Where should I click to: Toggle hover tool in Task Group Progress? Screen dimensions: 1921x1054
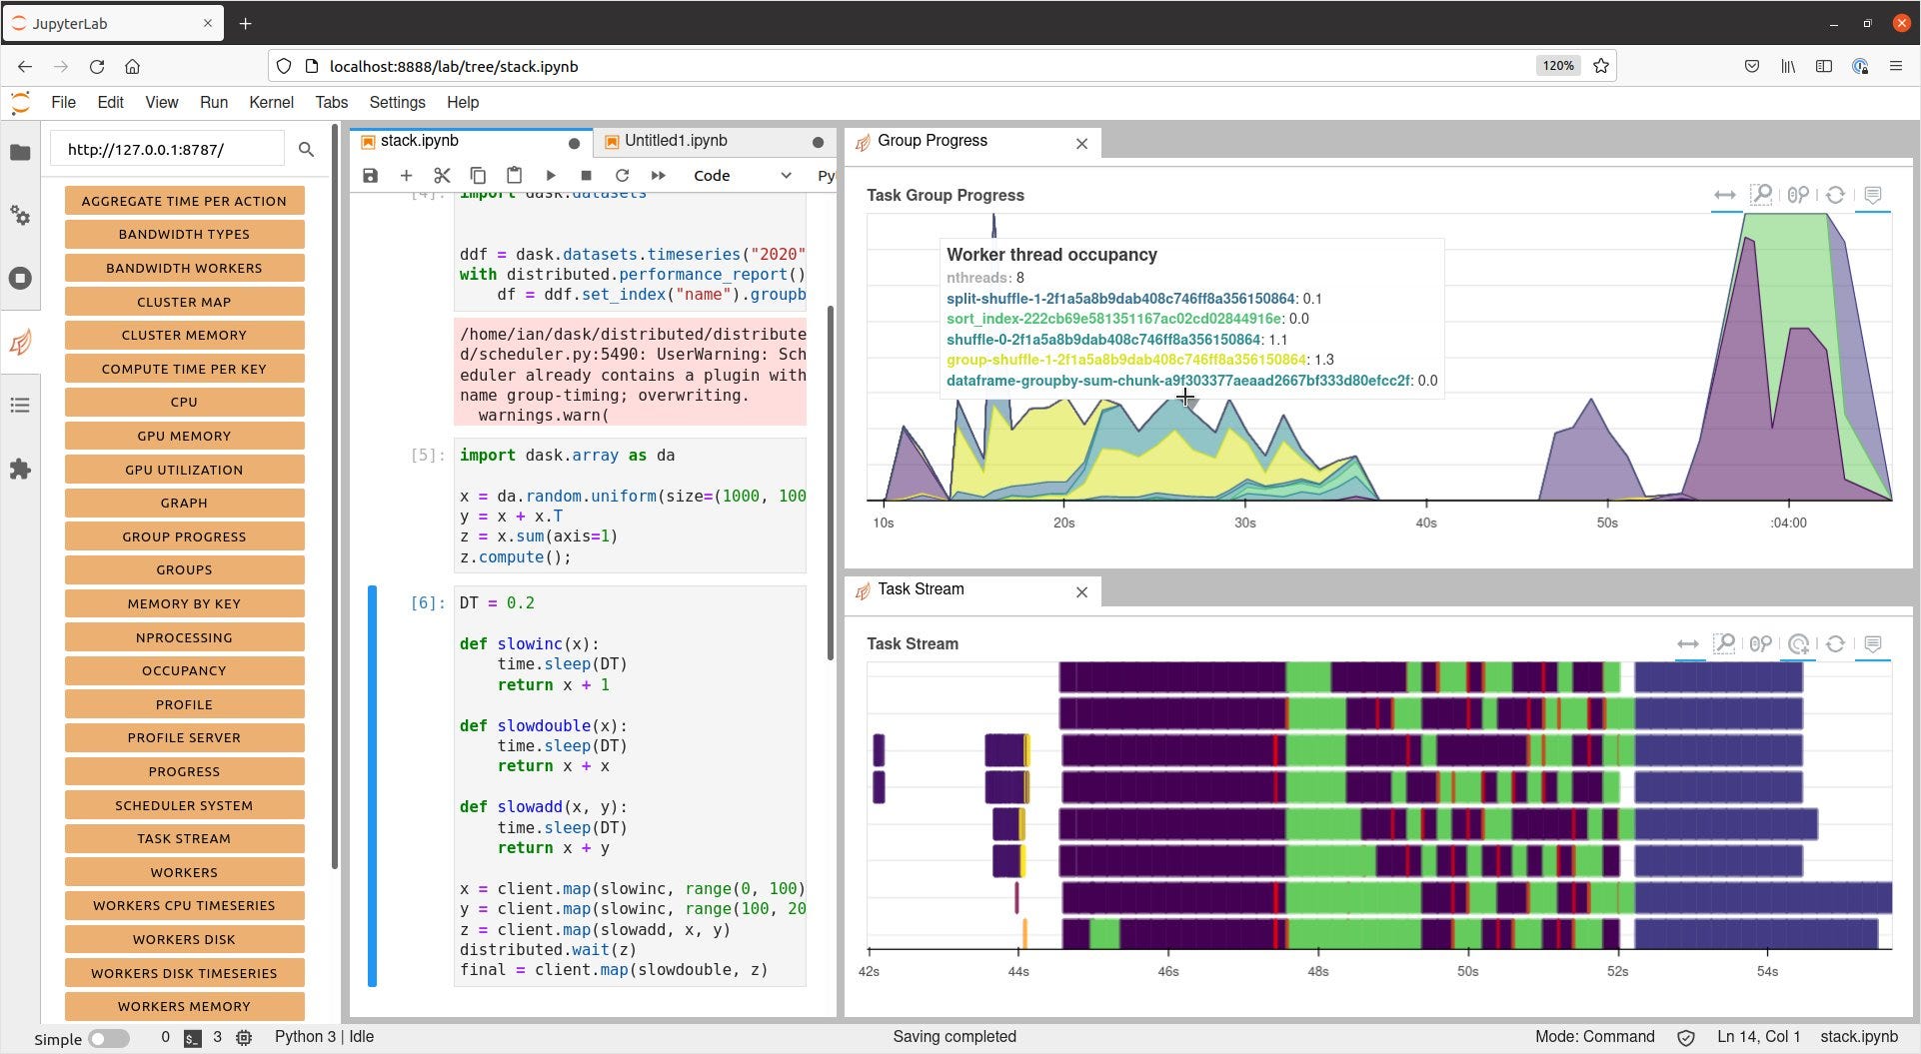click(x=1873, y=195)
